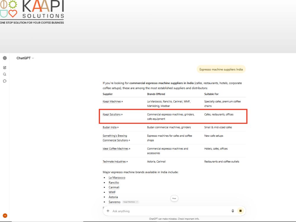Click the ChatGPT logo icon in sidebar
Viewport: 296px width, 222px height.
tap(5, 58)
